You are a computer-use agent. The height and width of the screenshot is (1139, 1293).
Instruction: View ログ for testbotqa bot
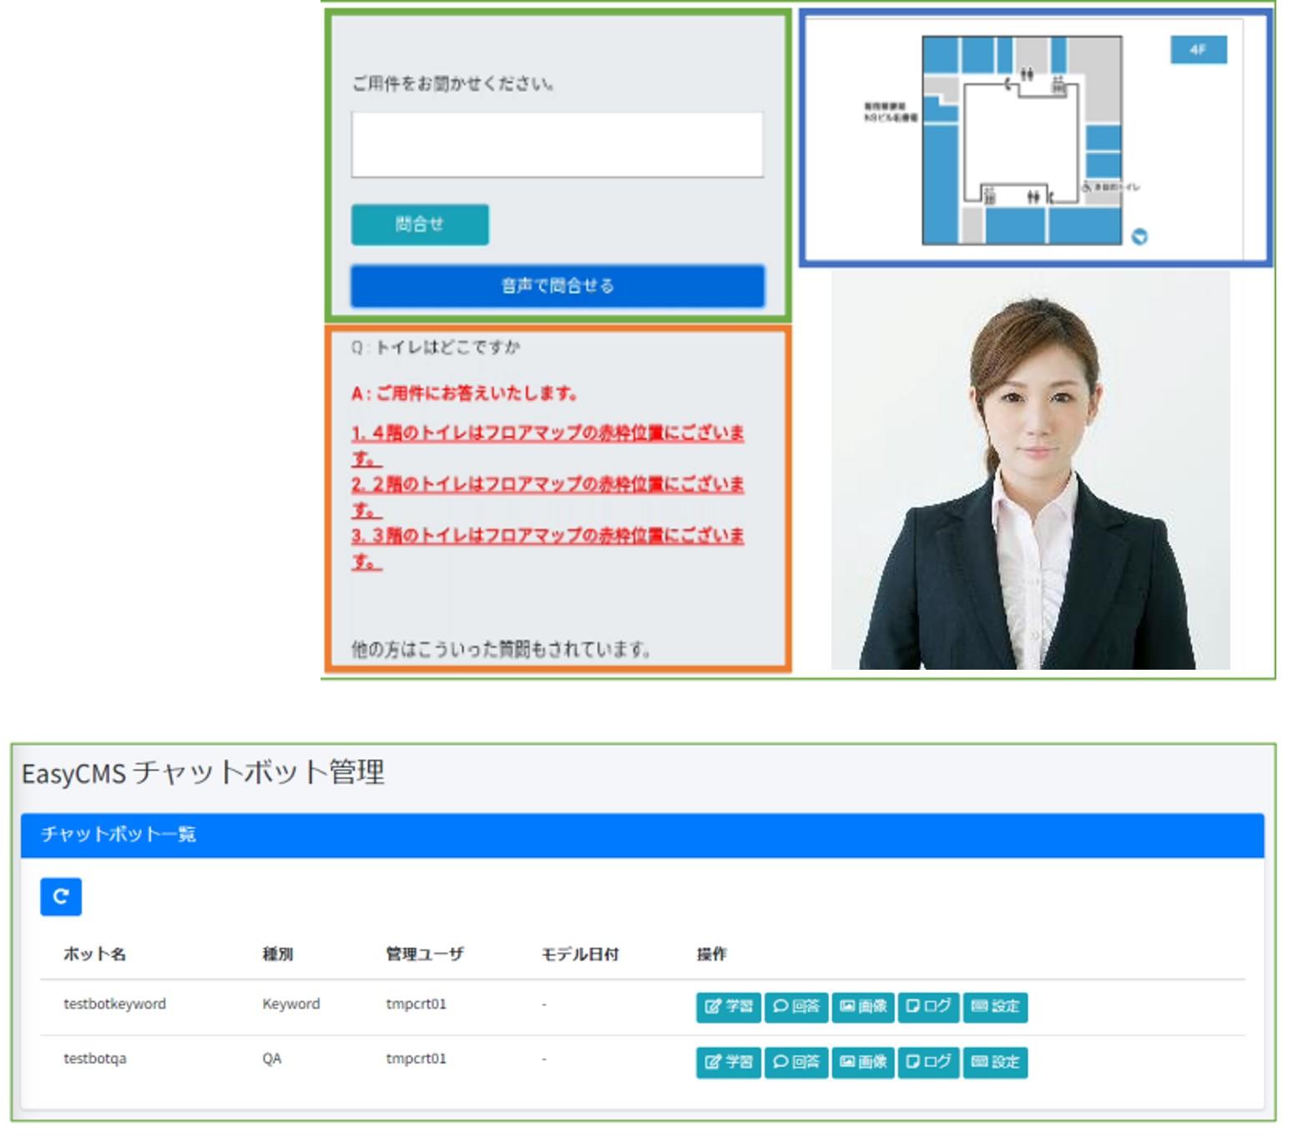click(929, 1062)
